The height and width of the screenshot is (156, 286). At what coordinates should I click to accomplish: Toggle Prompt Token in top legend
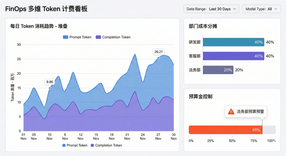[77, 37]
